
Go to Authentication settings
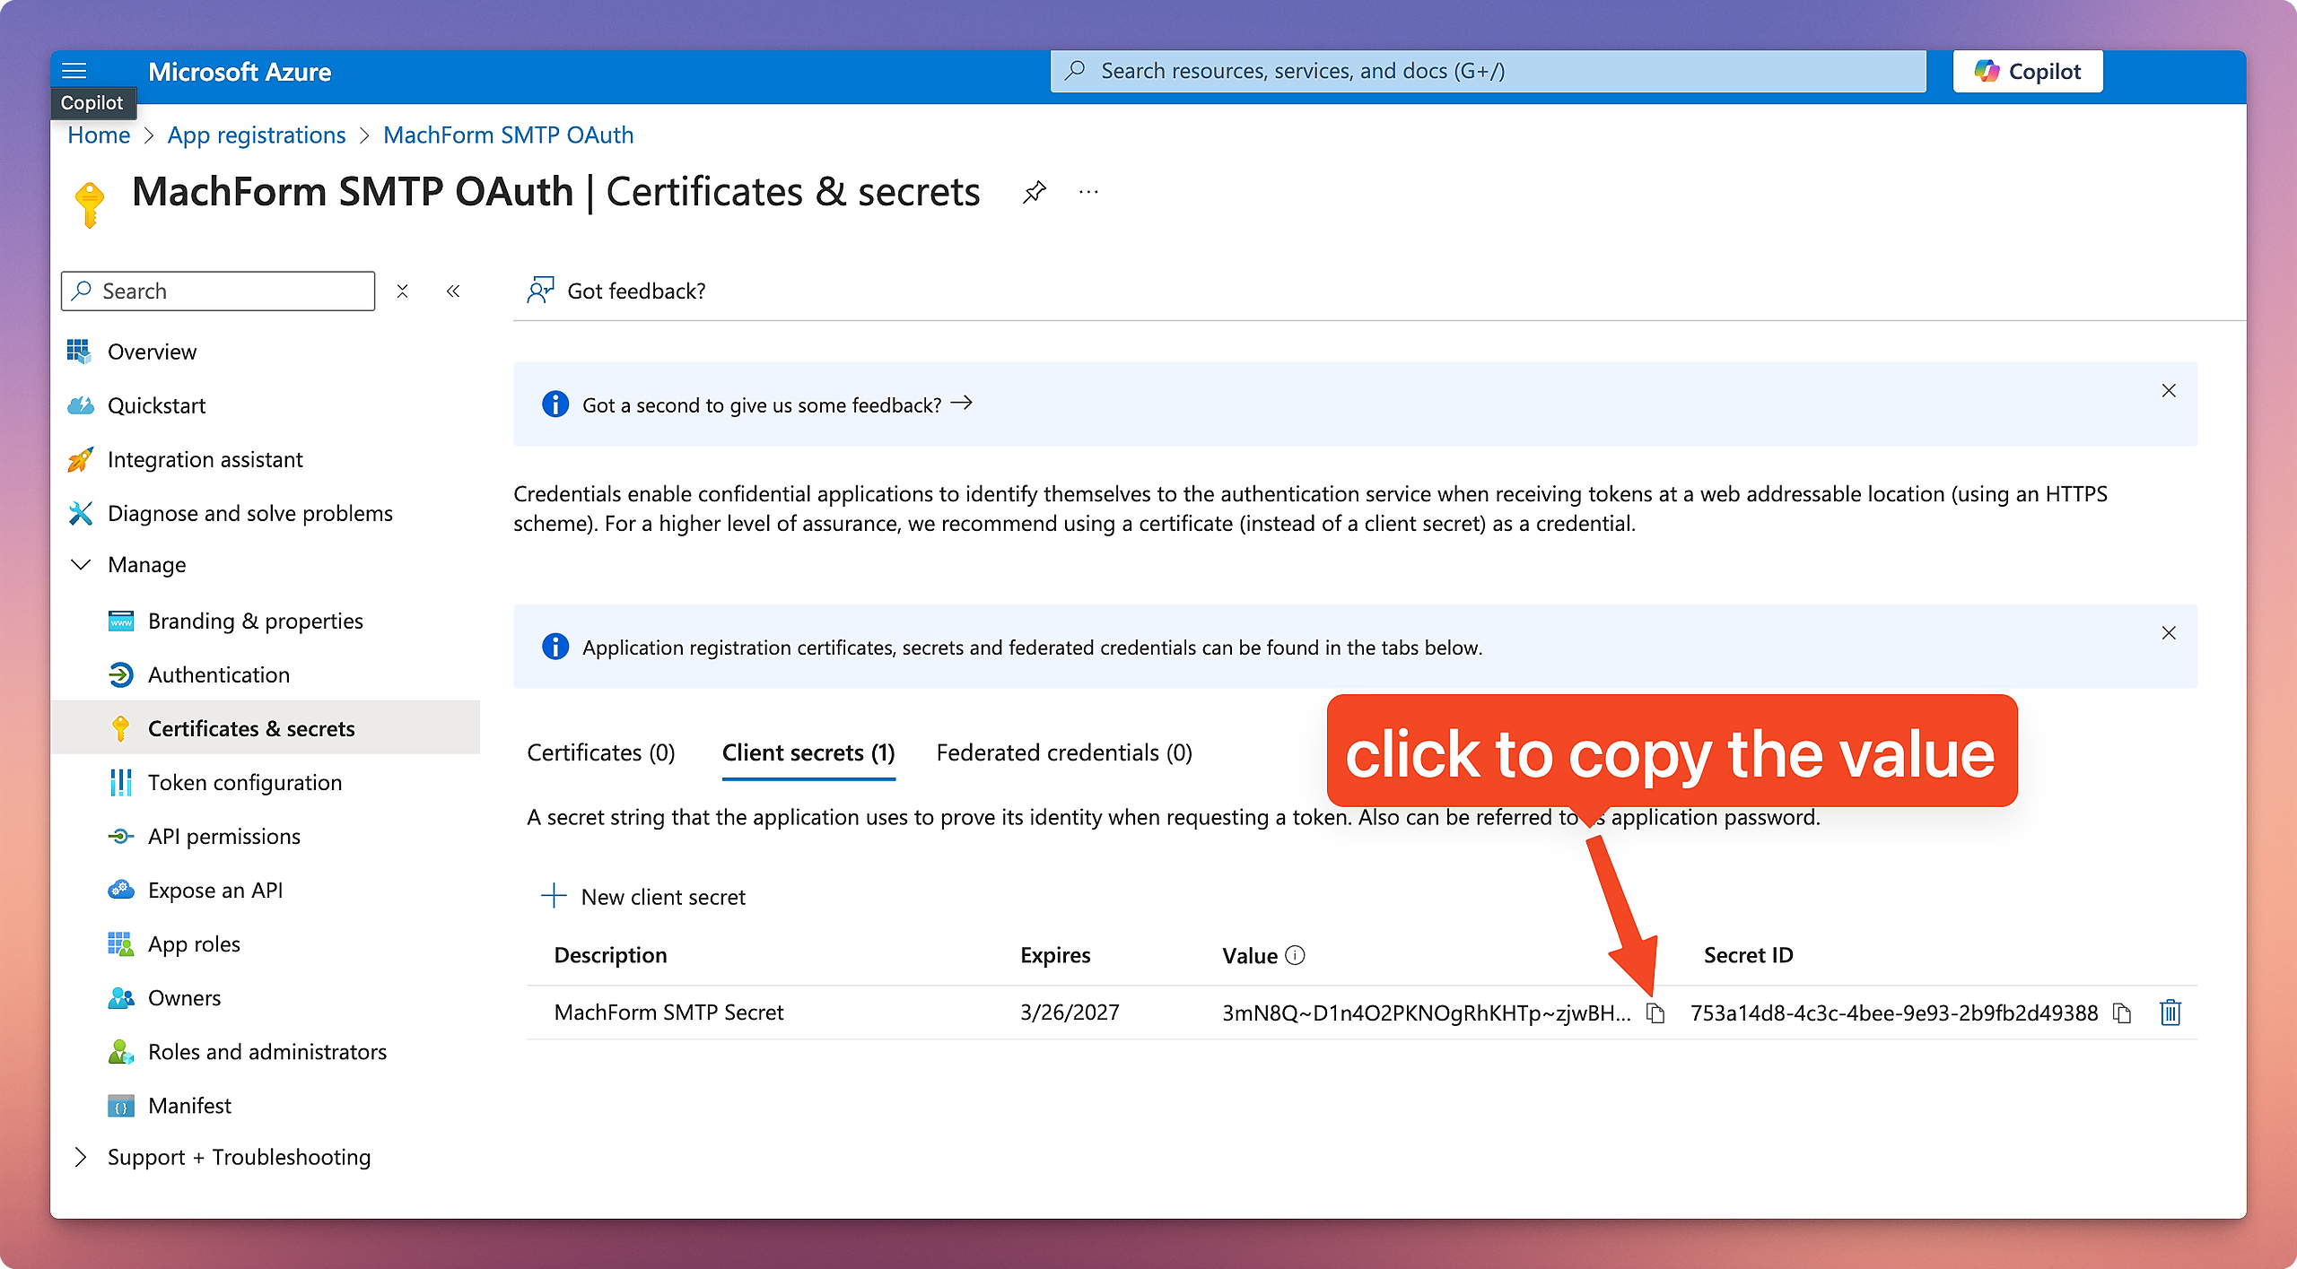point(218,674)
